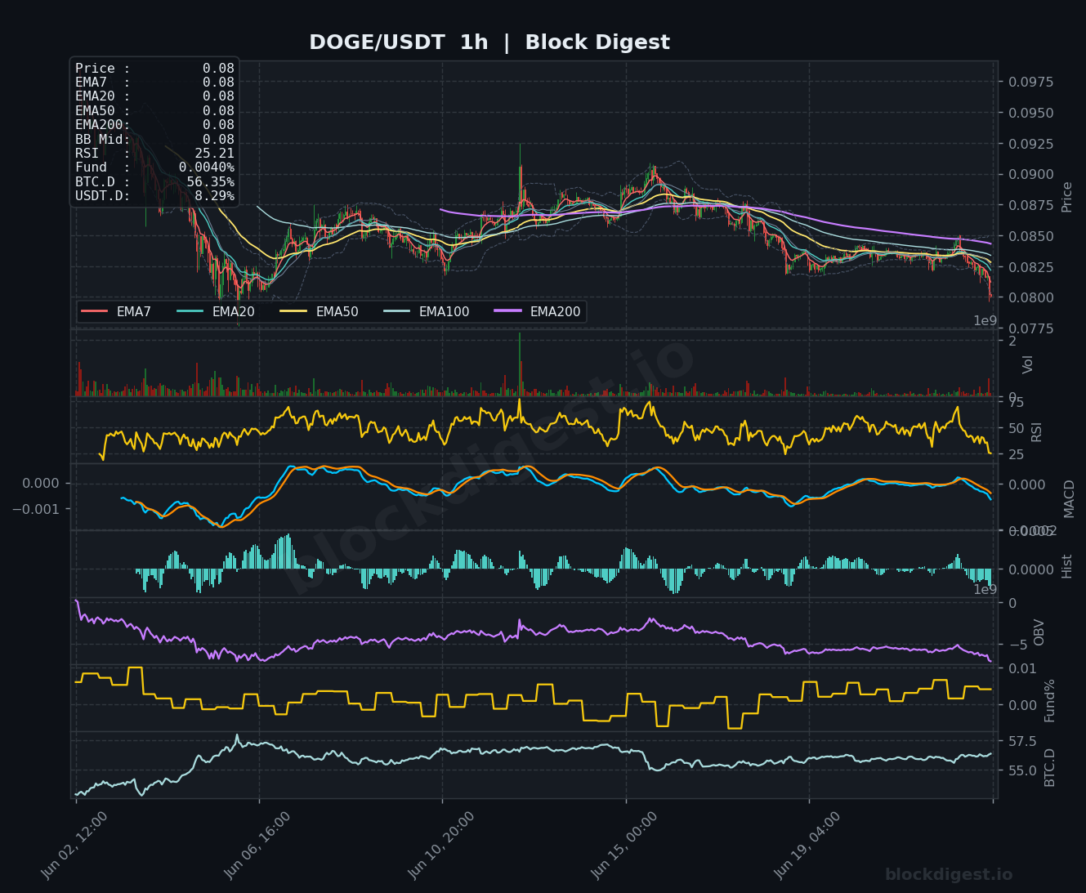Click the EMA7 legend label
The width and height of the screenshot is (1086, 893).
pyautogui.click(x=134, y=311)
